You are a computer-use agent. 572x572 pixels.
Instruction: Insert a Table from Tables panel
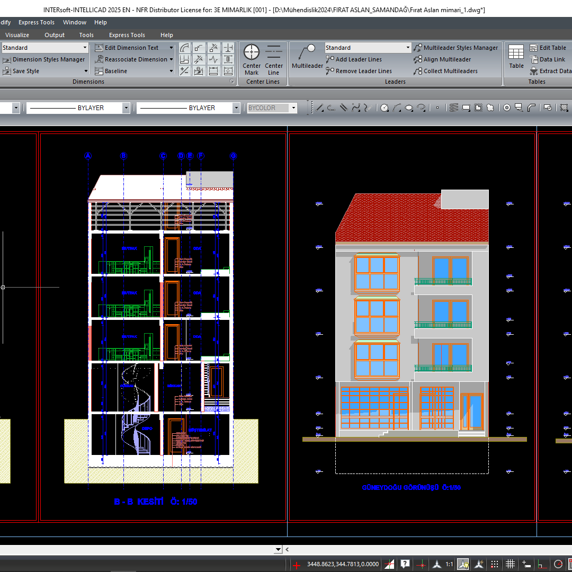point(516,57)
